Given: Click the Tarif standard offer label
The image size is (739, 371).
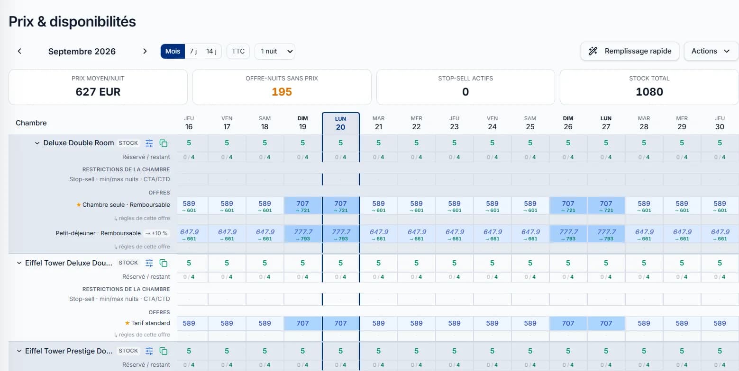Looking at the screenshot, I should (150, 323).
